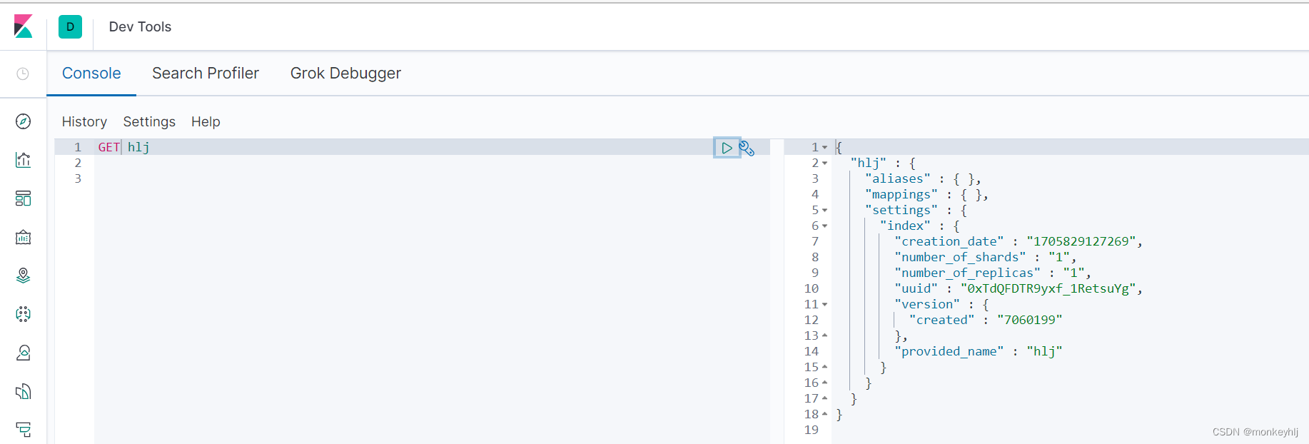Screen dimensions: 1309x444
Task: Click fold arrow at line 17
Action: click(x=825, y=398)
